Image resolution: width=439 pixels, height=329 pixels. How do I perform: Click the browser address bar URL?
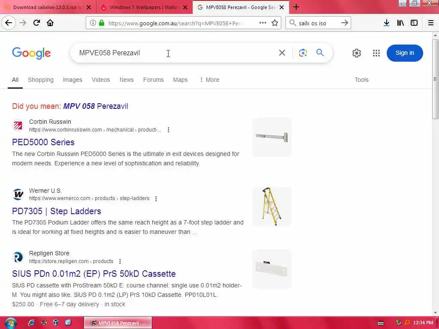click(x=175, y=23)
